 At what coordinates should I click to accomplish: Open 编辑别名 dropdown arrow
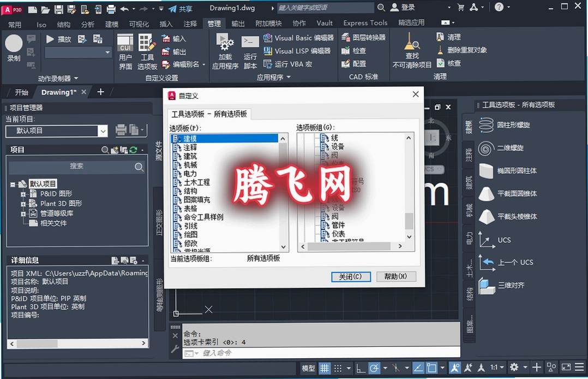pos(204,64)
